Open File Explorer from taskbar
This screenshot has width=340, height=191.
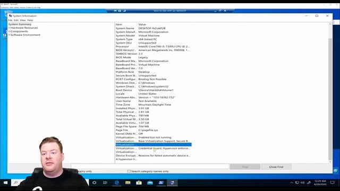point(128,183)
